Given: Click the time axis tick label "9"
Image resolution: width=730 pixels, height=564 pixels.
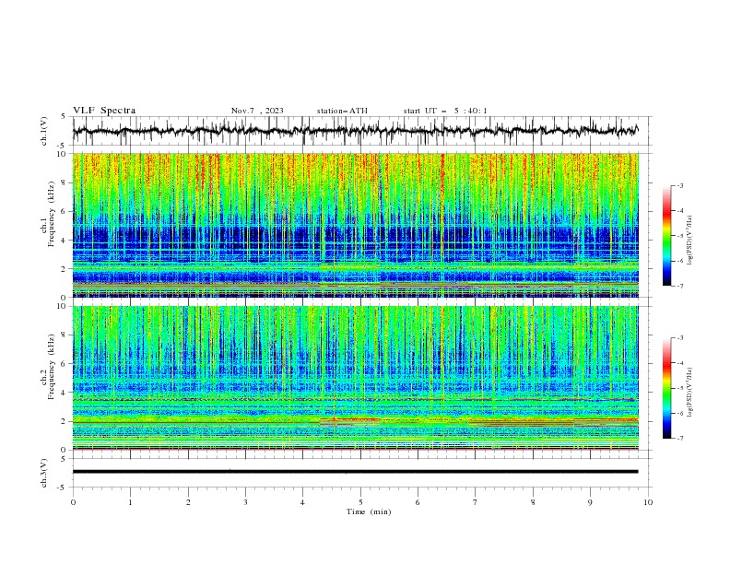Looking at the screenshot, I should [x=590, y=502].
